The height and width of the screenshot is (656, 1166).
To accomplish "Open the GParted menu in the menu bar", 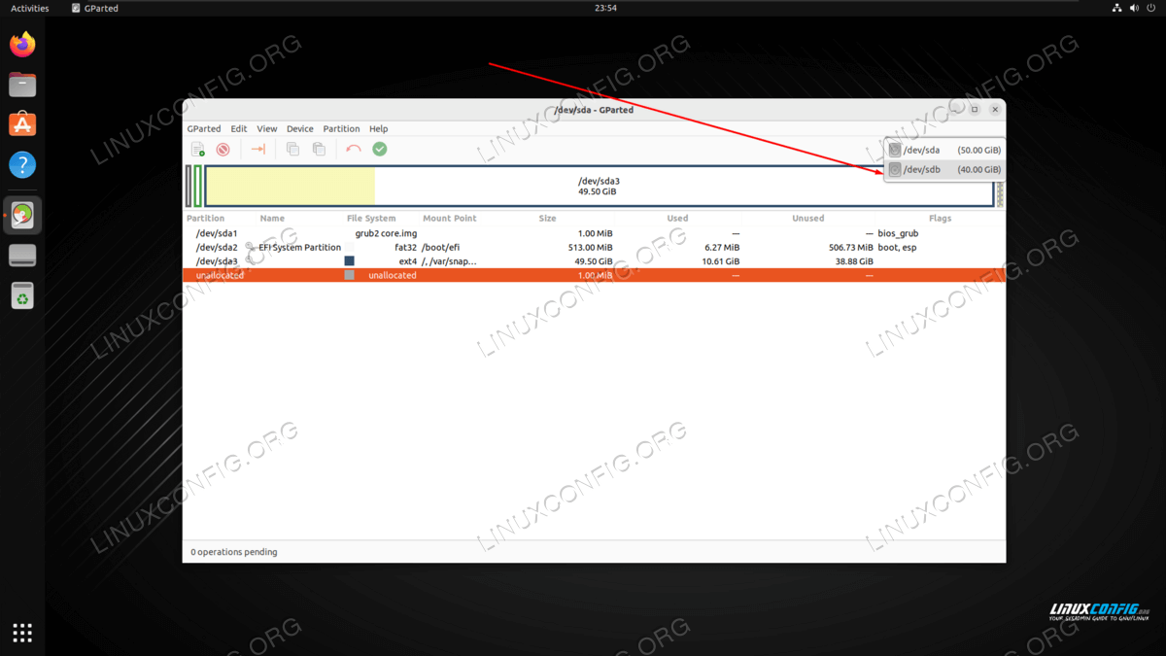I will coord(204,129).
